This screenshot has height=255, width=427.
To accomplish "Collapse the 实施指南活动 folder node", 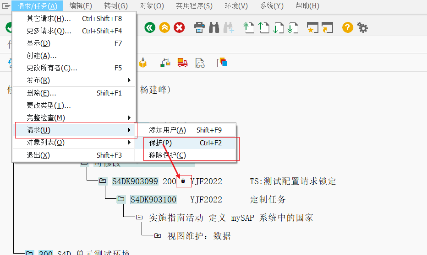I will point(139,217).
